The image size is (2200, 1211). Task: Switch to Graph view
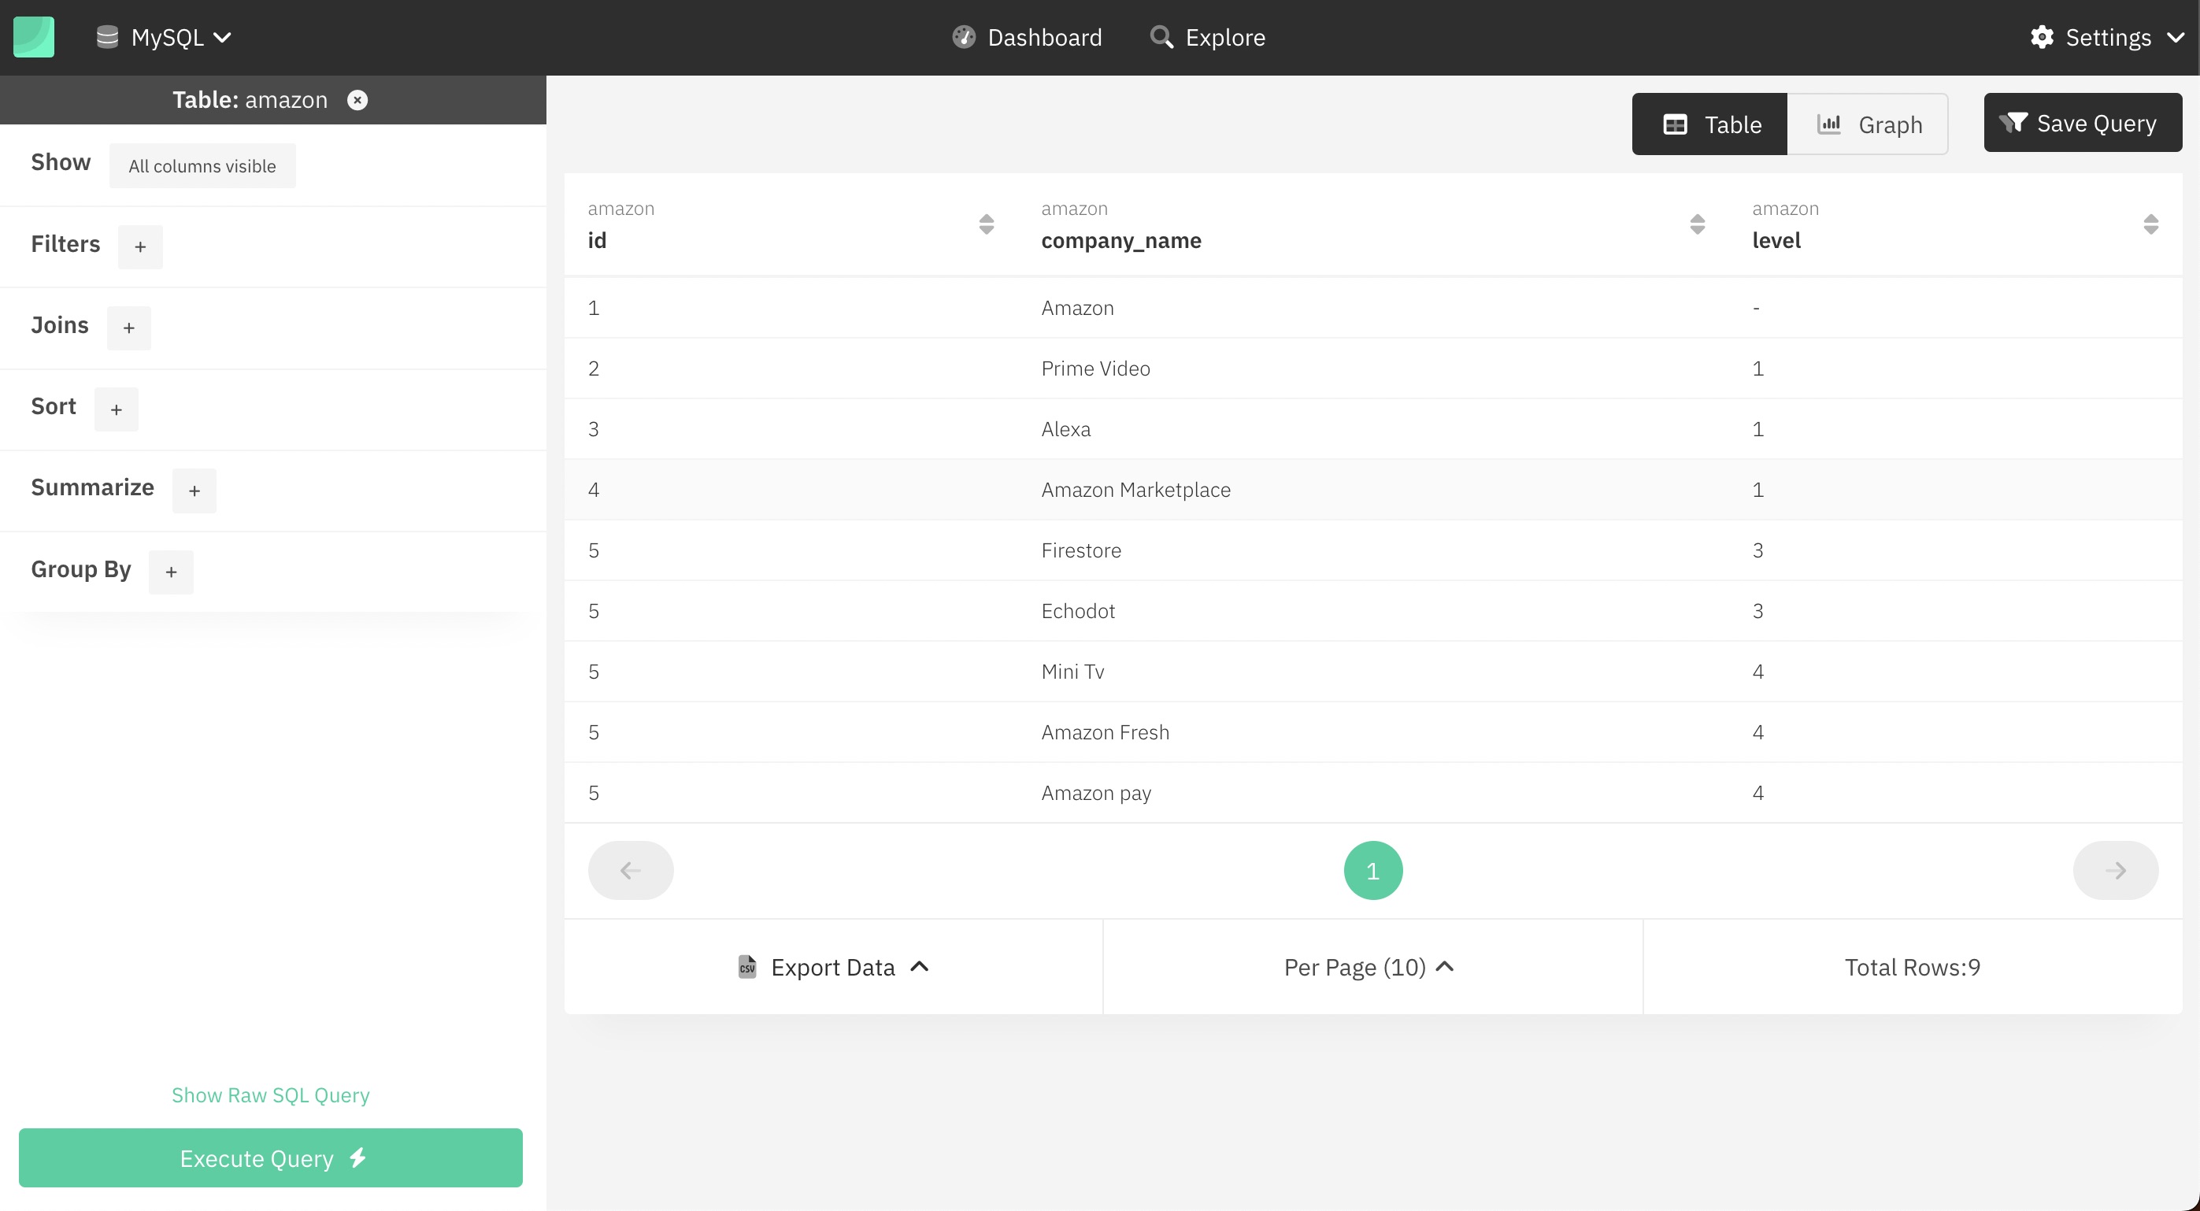(1869, 124)
